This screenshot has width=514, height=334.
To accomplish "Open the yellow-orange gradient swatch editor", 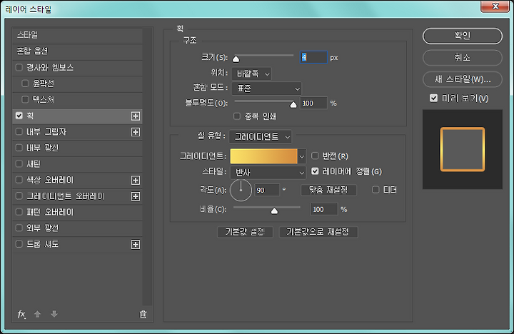I will (264, 156).
